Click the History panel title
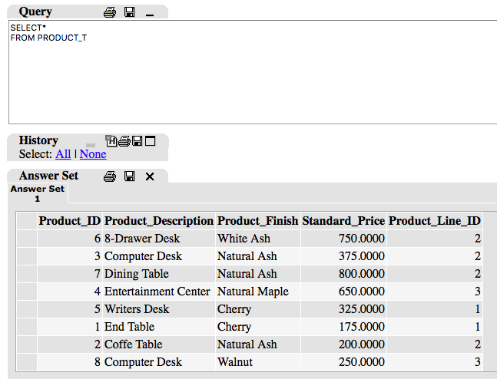This screenshot has width=497, height=379. [x=38, y=140]
